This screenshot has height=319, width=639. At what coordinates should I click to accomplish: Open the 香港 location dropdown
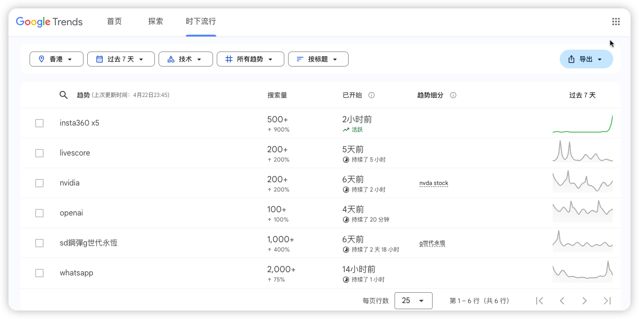point(56,59)
